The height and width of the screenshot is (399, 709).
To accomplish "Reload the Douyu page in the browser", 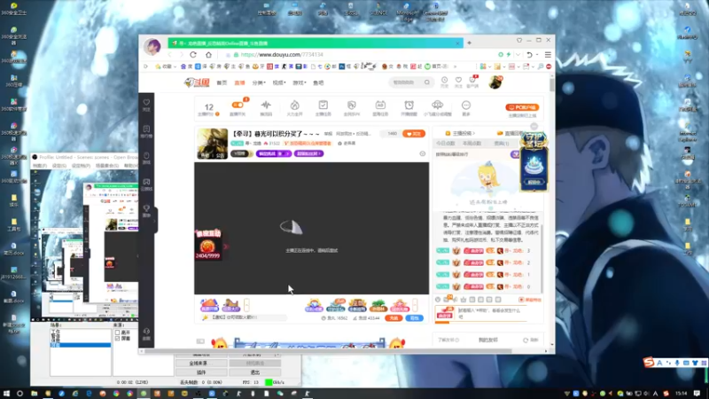I will [x=193, y=55].
